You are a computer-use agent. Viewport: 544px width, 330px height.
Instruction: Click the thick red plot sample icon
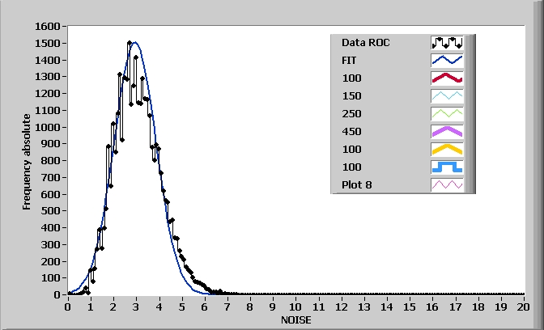[446, 78]
